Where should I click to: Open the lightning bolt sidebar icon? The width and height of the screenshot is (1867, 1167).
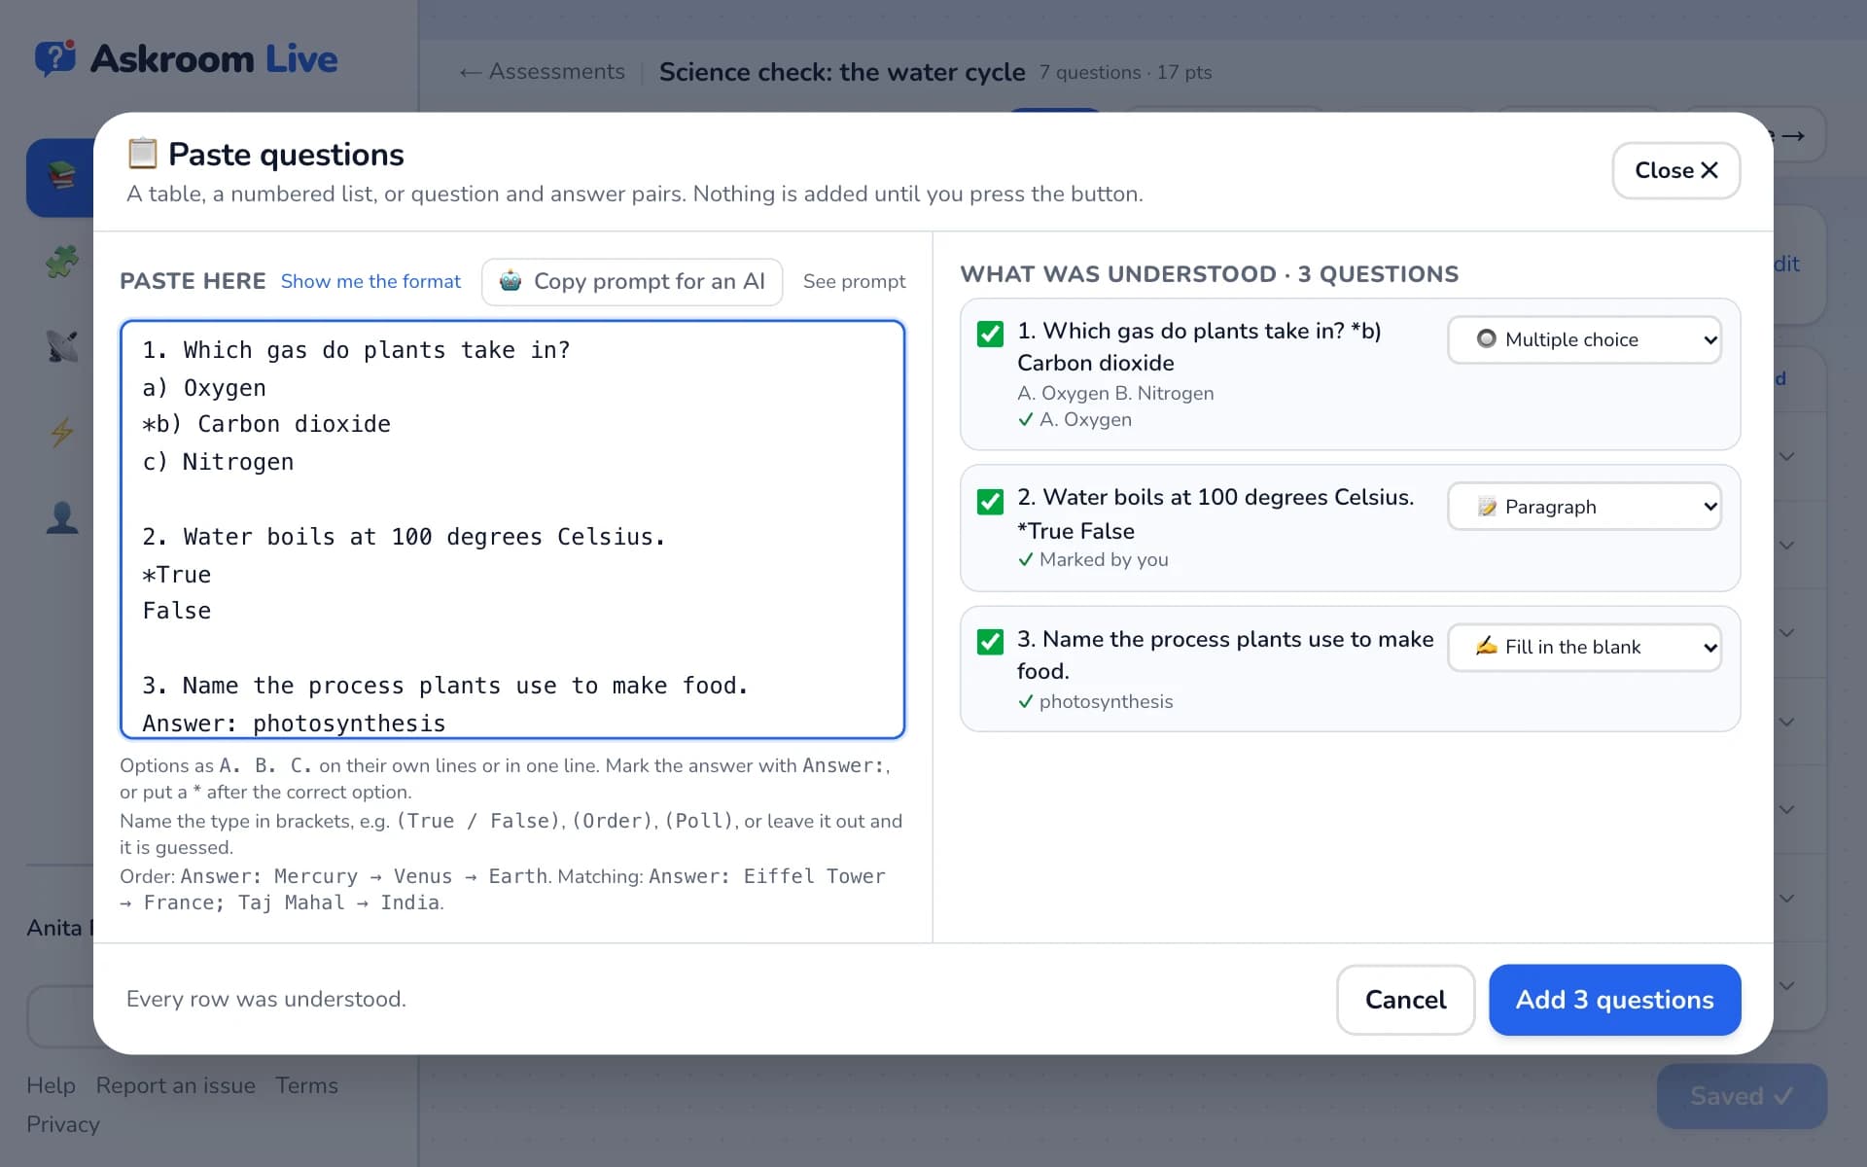(x=61, y=431)
